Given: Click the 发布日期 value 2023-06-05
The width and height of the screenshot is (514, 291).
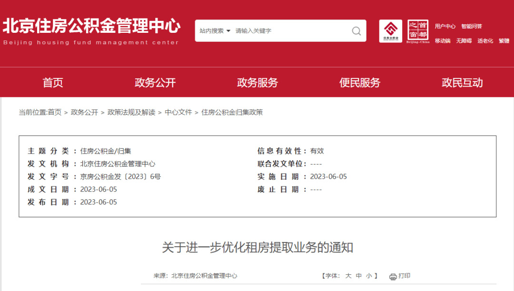Looking at the screenshot, I should [x=99, y=202].
